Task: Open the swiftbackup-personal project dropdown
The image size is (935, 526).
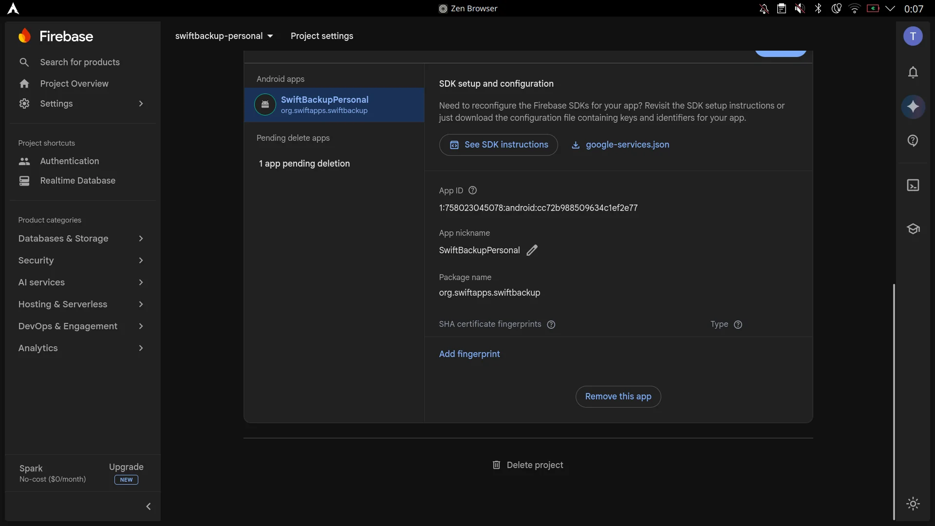Action: [224, 36]
